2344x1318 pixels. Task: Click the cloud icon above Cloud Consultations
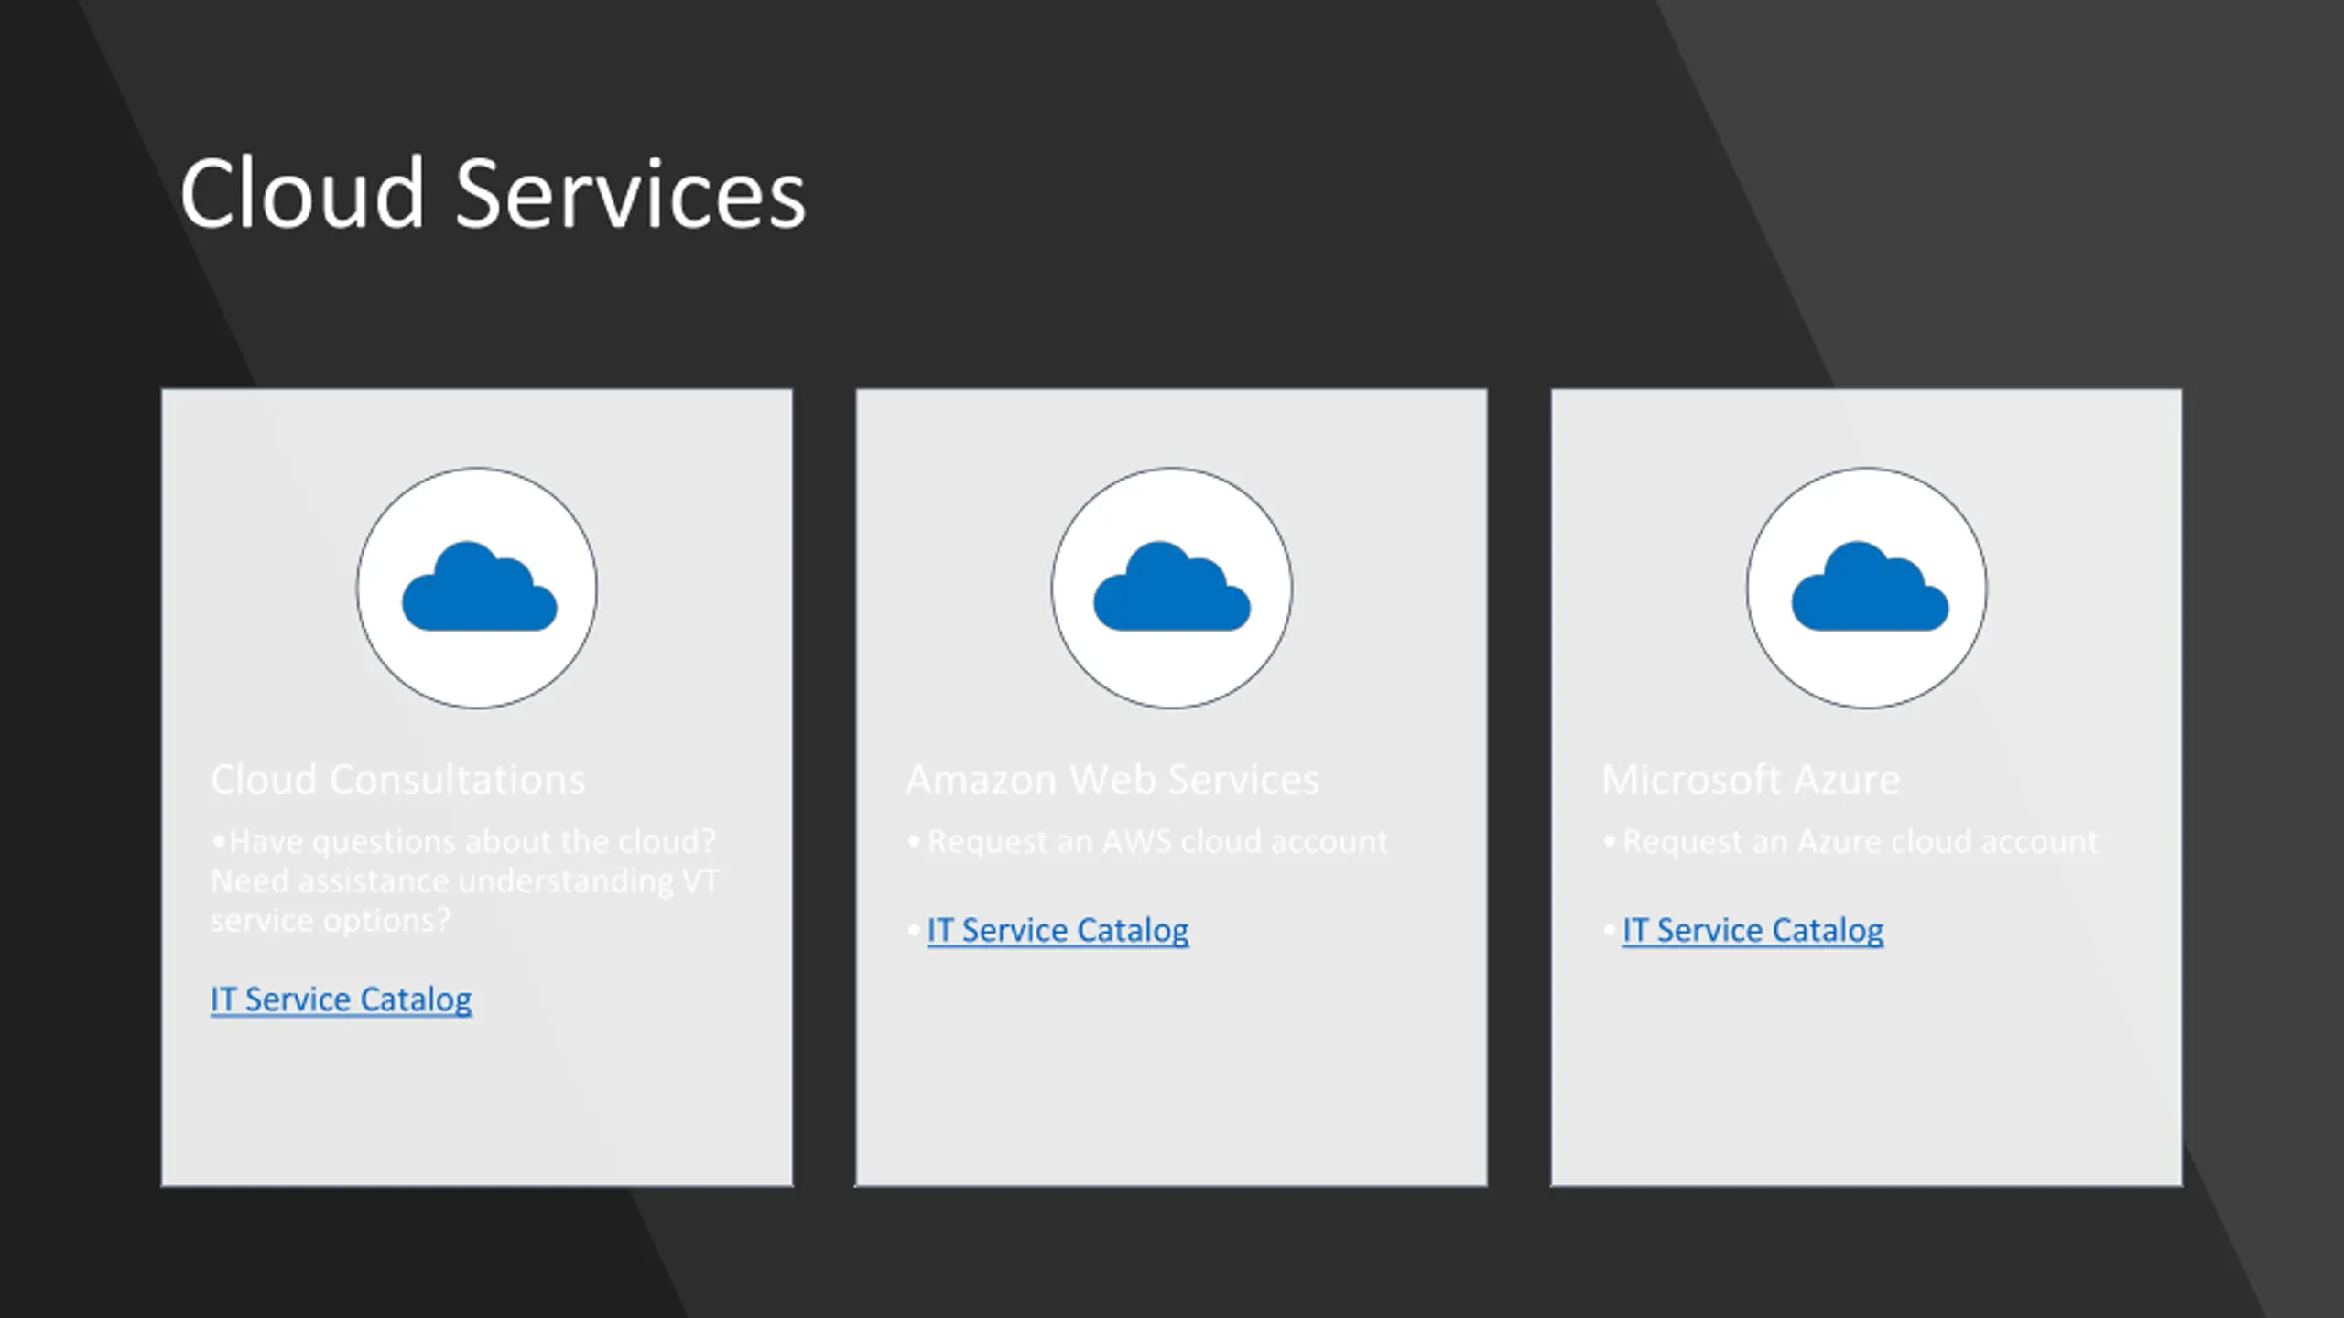tap(479, 587)
